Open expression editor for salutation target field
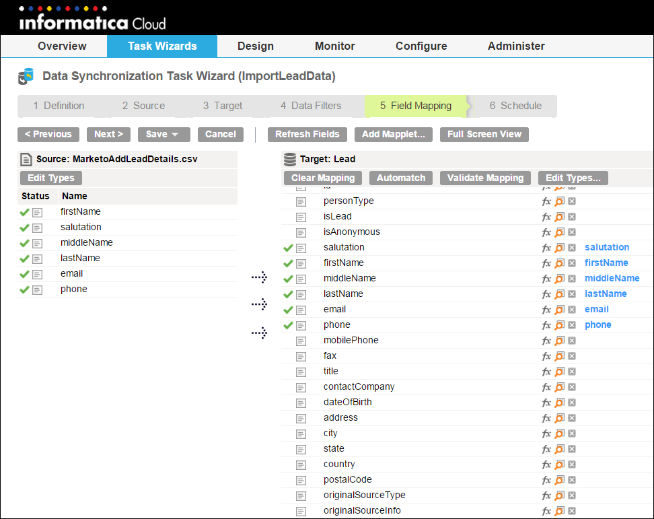Viewport: 654px width, 519px height. (546, 248)
